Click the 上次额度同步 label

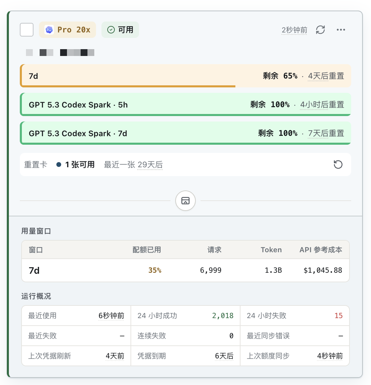(x=268, y=356)
